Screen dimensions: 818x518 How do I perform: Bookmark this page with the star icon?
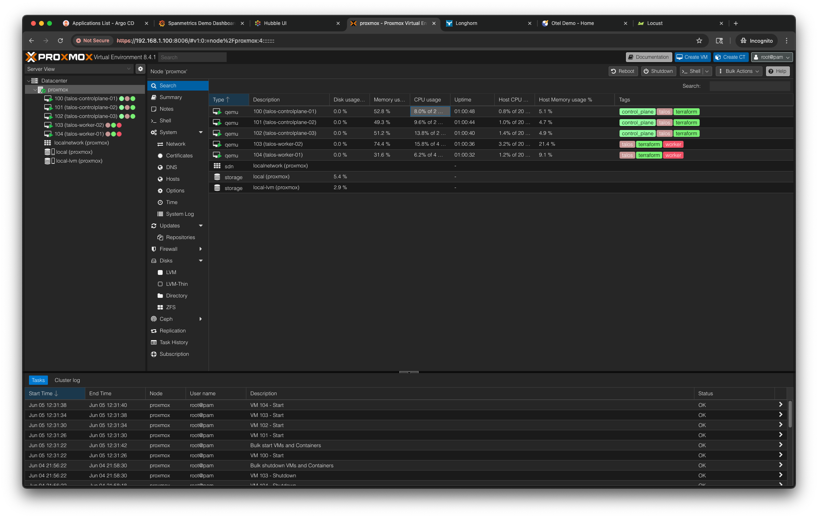[x=699, y=41]
